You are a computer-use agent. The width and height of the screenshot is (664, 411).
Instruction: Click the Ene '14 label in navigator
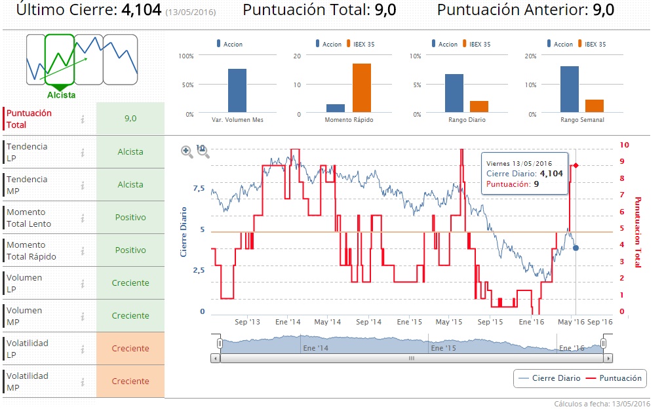(x=315, y=348)
